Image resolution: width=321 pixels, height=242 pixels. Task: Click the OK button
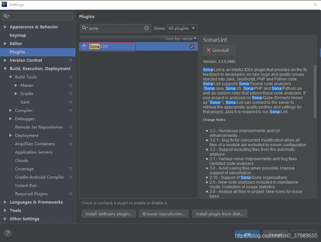[x=247, y=234]
